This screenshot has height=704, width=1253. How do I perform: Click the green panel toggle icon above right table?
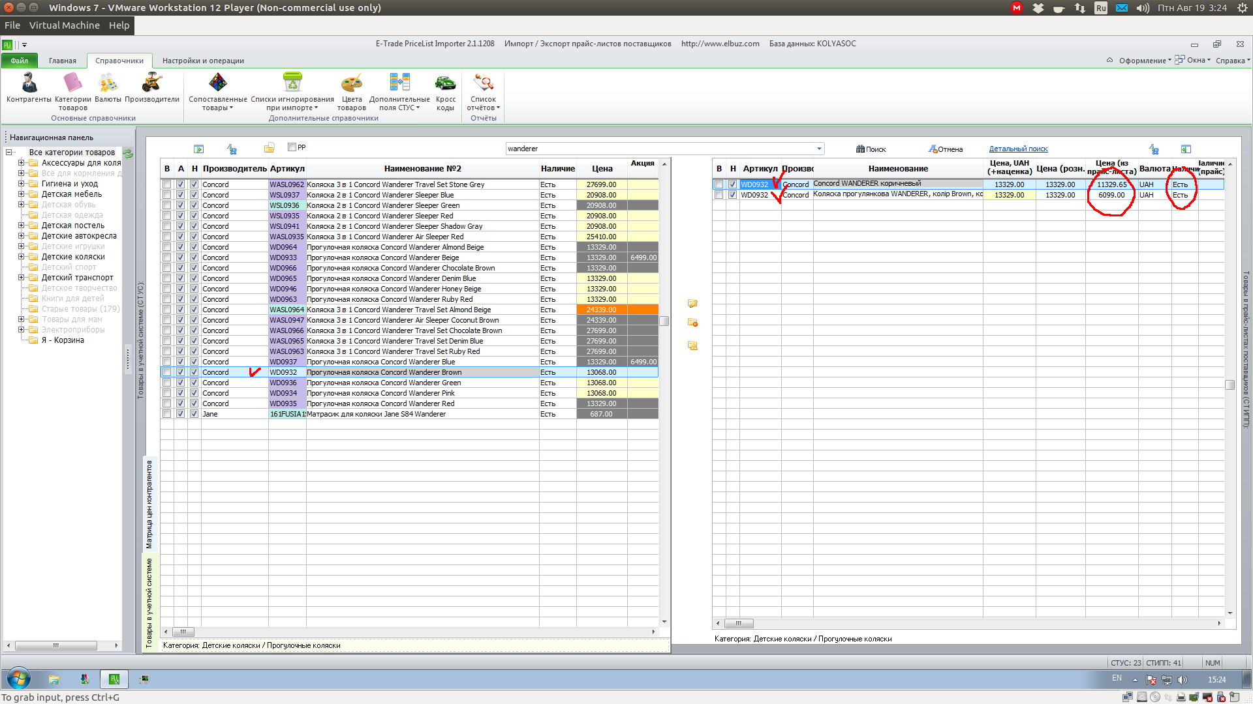pos(1186,149)
